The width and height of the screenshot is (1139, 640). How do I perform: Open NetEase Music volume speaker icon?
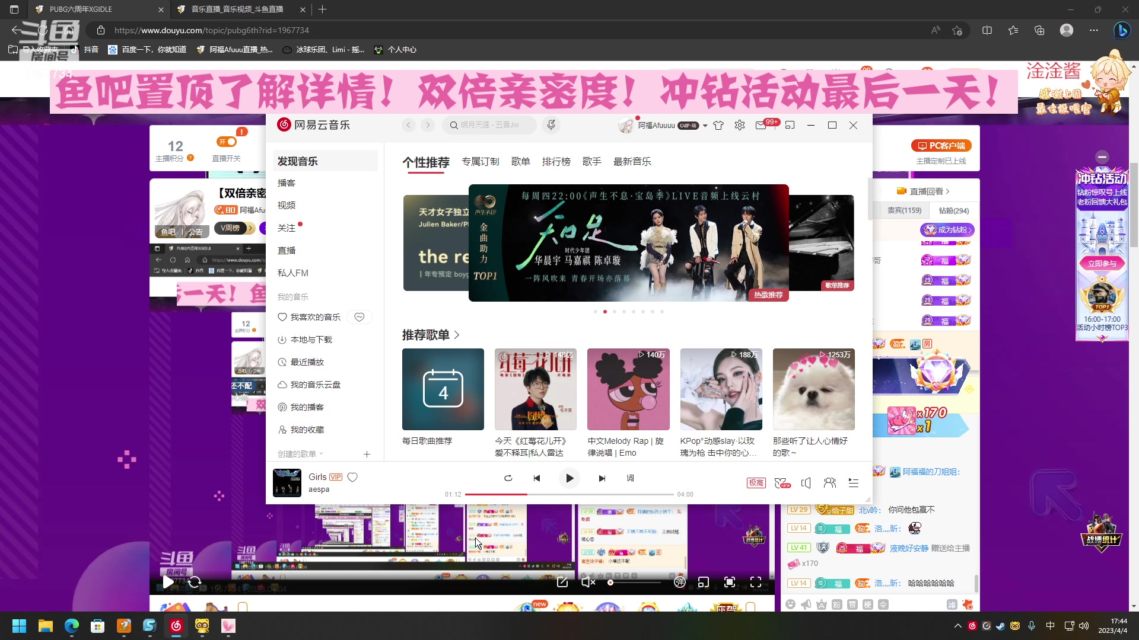click(x=806, y=483)
